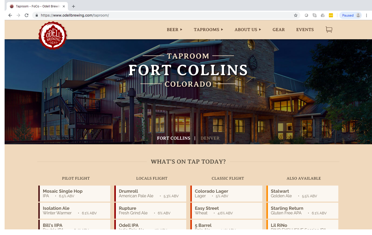Go back with the browser back arrow

10,15
